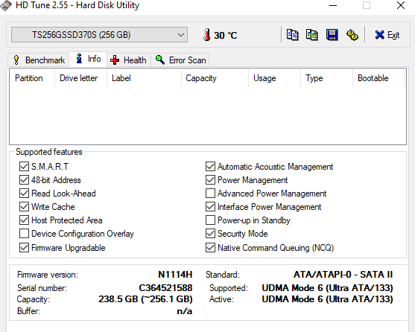The image size is (415, 332).
Task: Open the drive selection dropdown
Action: 100,35
